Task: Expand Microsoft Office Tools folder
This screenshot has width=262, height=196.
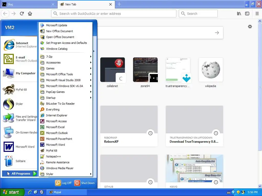Action: tap(66, 74)
